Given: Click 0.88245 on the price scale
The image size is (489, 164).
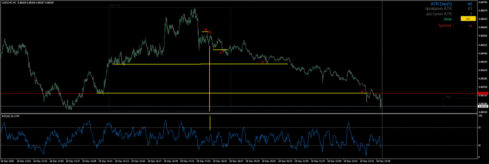Looking at the screenshot, I should pos(483,112).
